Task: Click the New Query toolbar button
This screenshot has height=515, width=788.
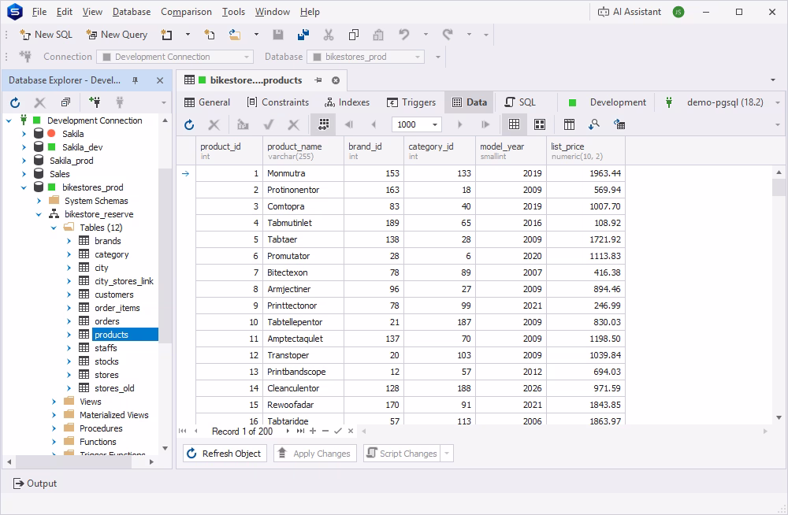Action: tap(117, 35)
